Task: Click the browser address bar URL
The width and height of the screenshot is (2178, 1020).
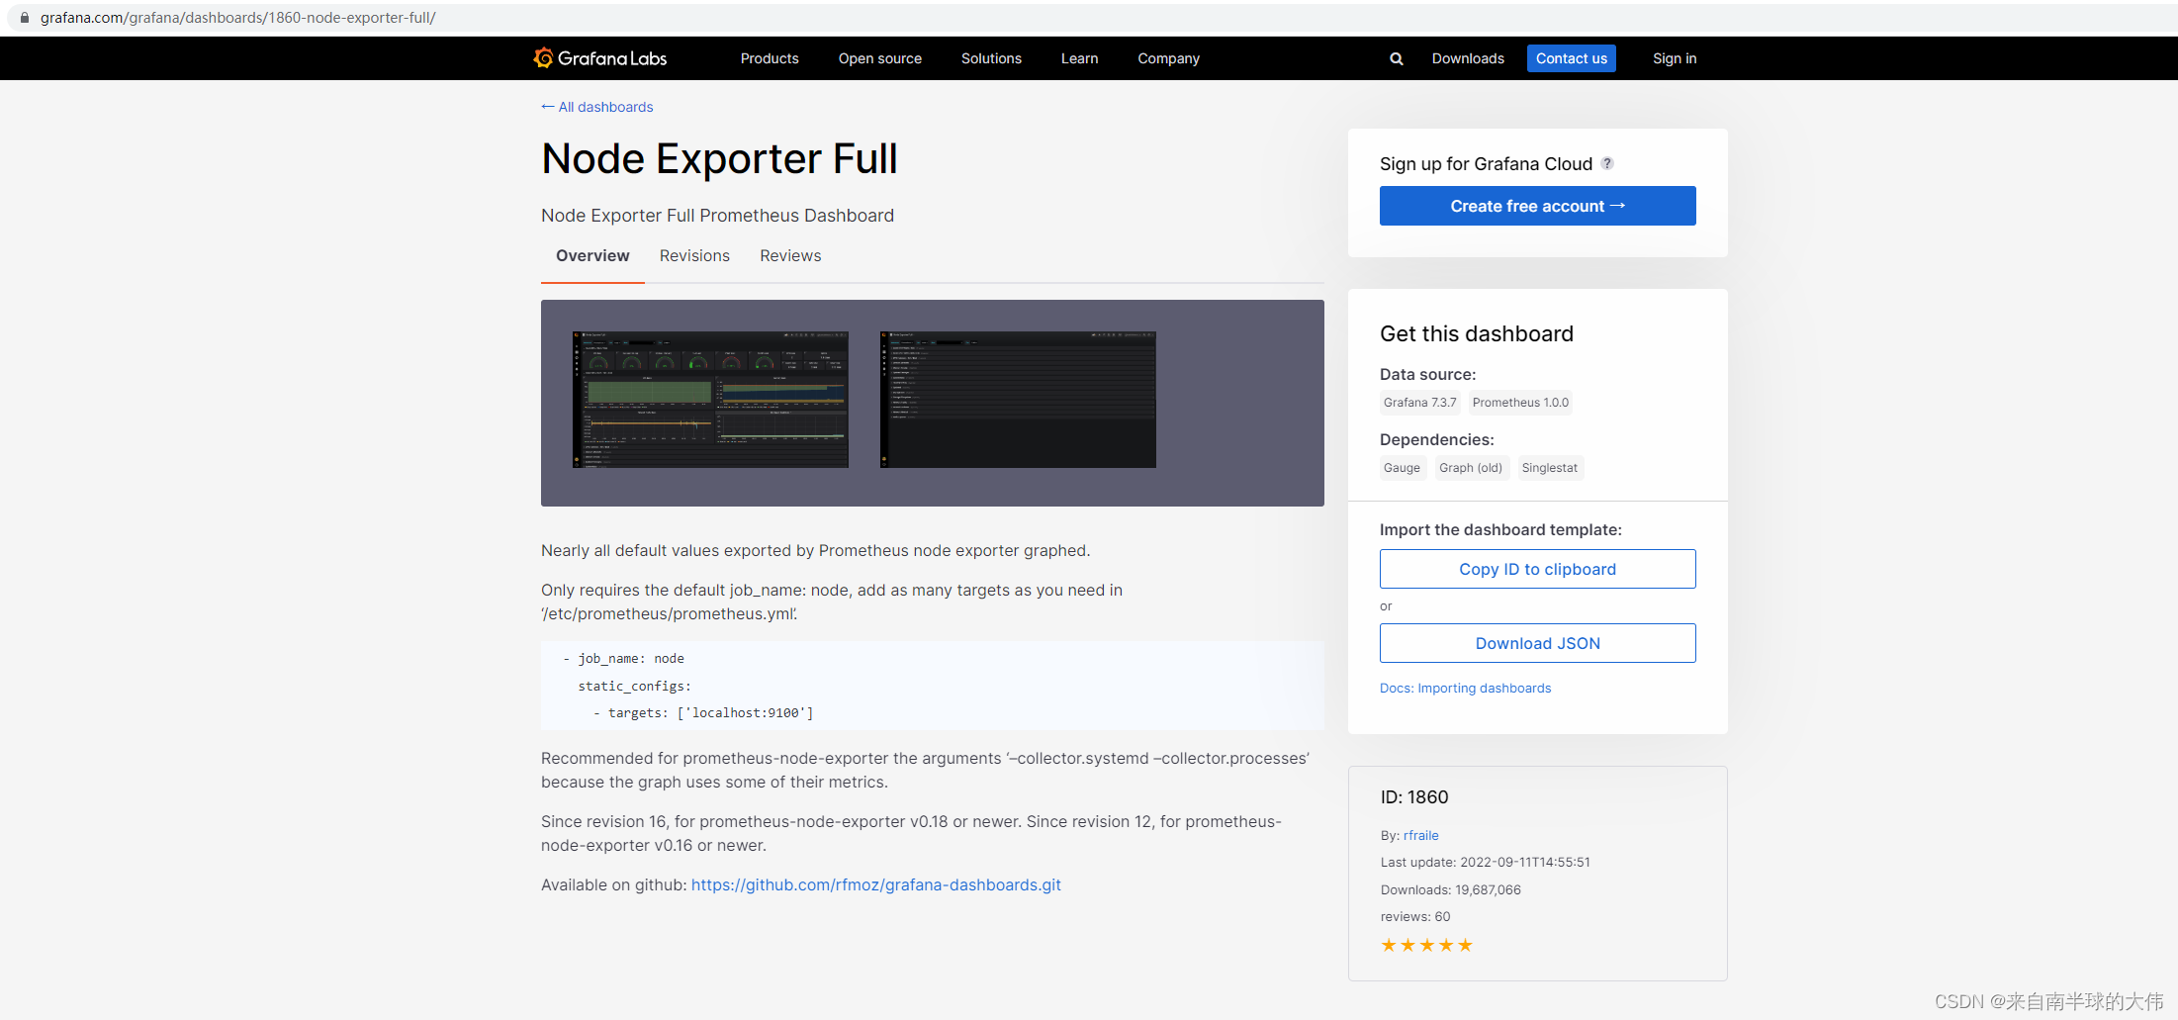Action: [x=237, y=18]
